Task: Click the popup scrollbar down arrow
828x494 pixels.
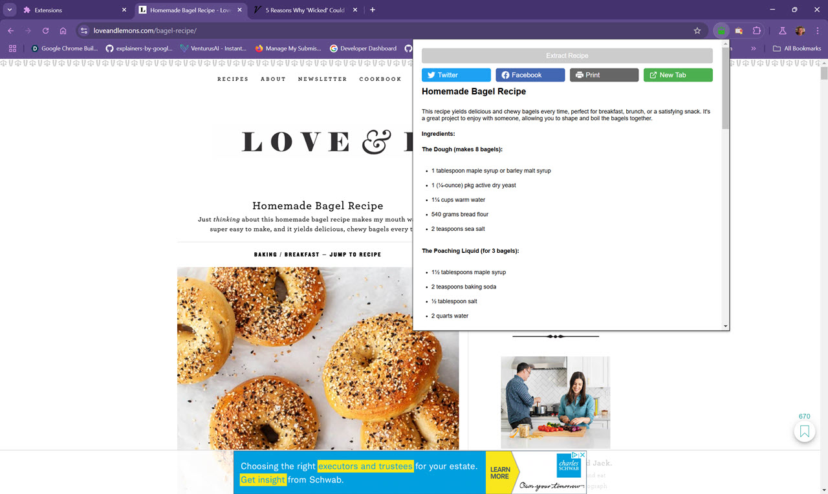Action: click(725, 326)
